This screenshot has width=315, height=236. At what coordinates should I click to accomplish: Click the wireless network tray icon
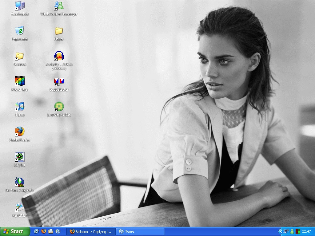(286, 231)
